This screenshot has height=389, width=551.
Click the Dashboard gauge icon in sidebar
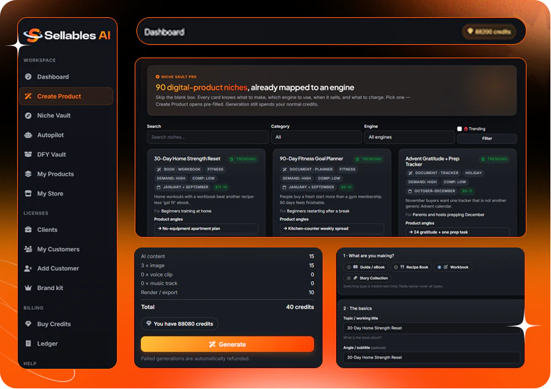[x=28, y=77]
